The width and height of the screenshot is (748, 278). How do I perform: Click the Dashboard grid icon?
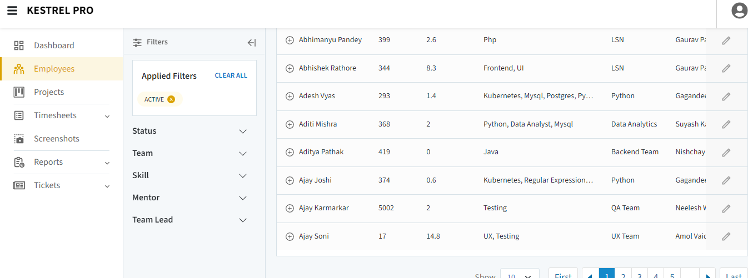coord(19,46)
